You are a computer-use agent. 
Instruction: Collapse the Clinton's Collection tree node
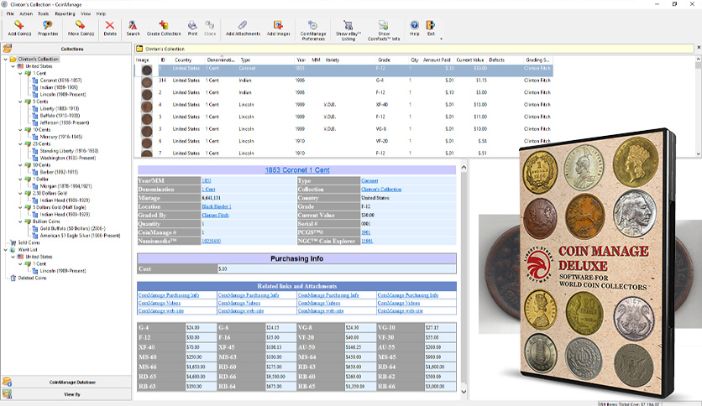(5, 59)
